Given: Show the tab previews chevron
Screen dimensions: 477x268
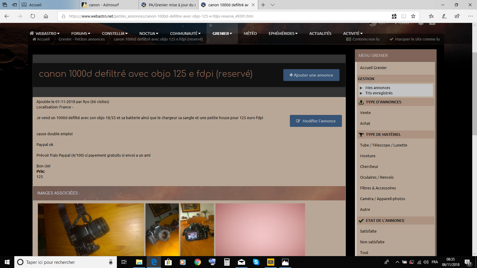Looking at the screenshot, I should pos(272,5).
